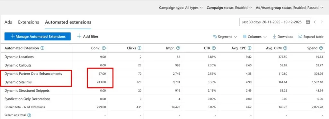Click the Columns bars icon
The width and height of the screenshot is (329, 119).
(x=245, y=37)
